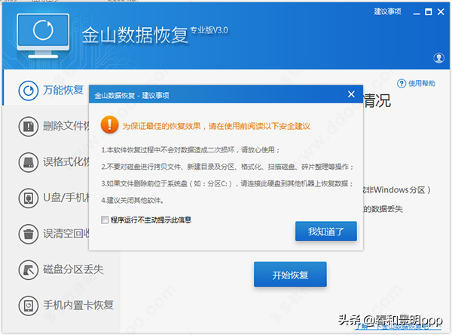
Task: Click the 3.如果文件删除前位于系统盘 tip line
Action: point(228,183)
